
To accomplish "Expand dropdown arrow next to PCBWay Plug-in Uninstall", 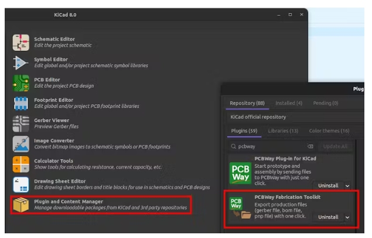I will click(347, 186).
